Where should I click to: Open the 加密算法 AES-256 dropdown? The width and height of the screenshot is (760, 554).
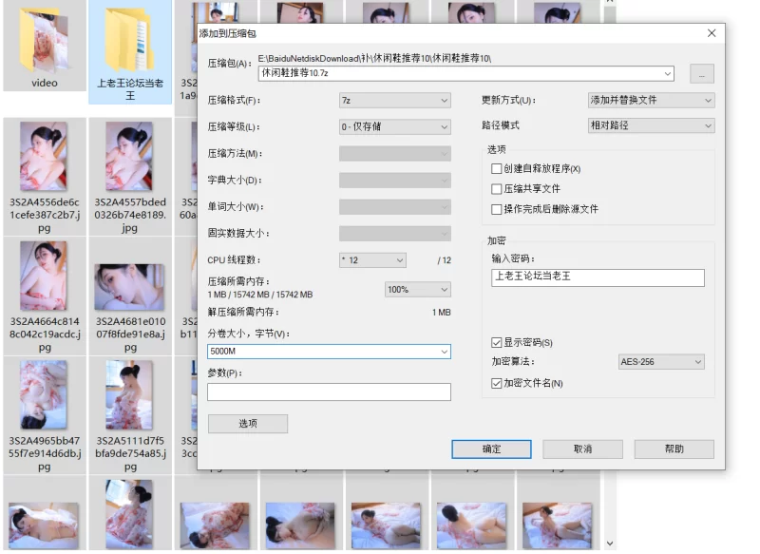point(661,362)
